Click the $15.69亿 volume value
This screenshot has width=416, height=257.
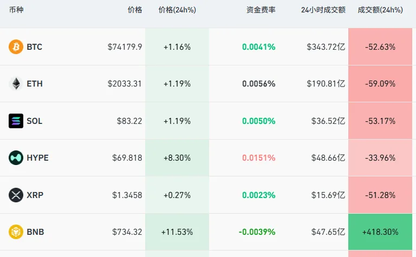coord(328,195)
